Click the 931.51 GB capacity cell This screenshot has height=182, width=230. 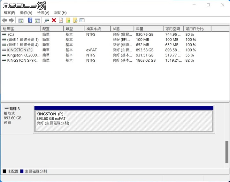point(145,55)
